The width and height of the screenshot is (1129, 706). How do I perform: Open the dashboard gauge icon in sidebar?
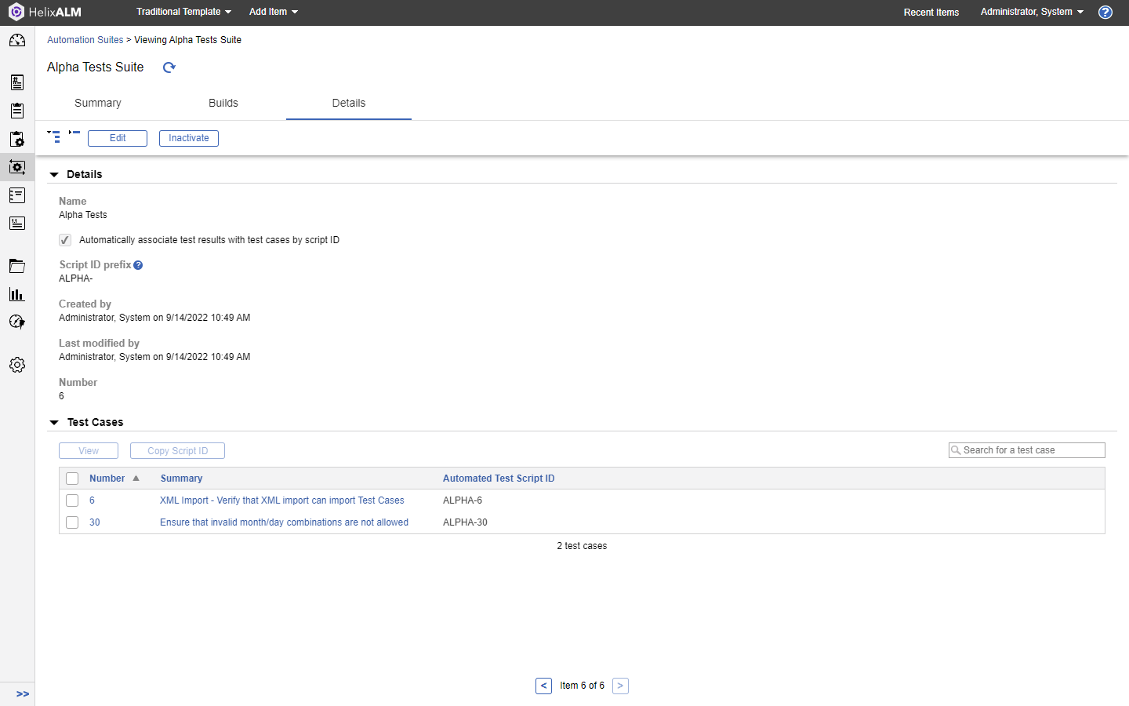pyautogui.click(x=17, y=41)
